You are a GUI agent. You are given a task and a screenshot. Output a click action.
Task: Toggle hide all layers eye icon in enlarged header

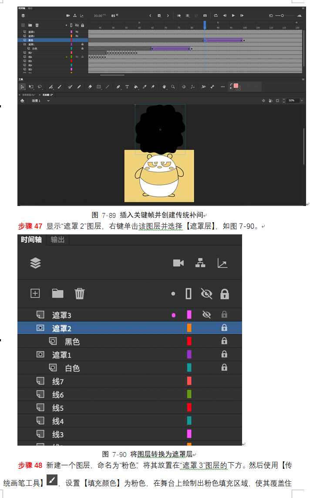(207, 293)
